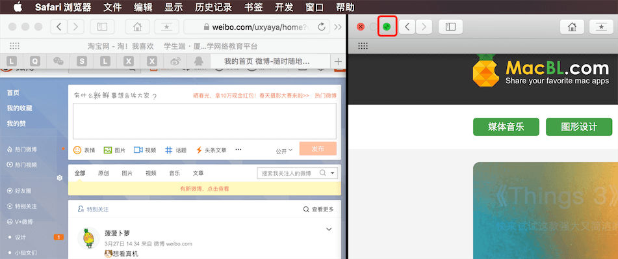Go to 首页 in the Weibo sidebar
This screenshot has height=259, width=618.
coord(13,93)
